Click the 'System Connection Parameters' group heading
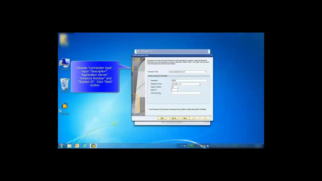 click(x=158, y=76)
